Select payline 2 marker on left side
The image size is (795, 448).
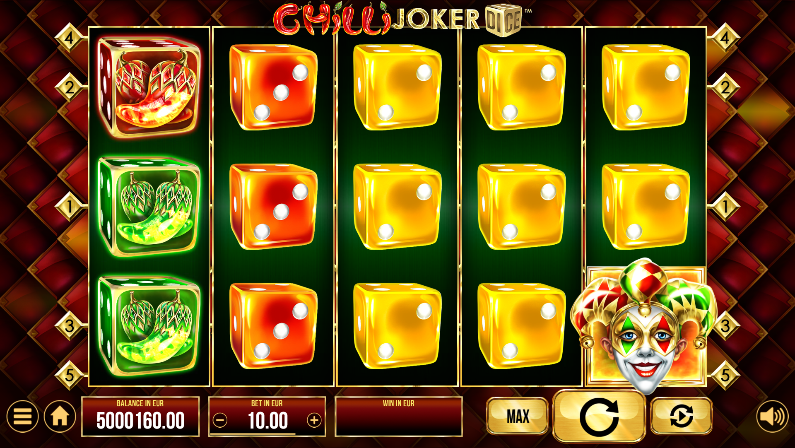(x=70, y=87)
